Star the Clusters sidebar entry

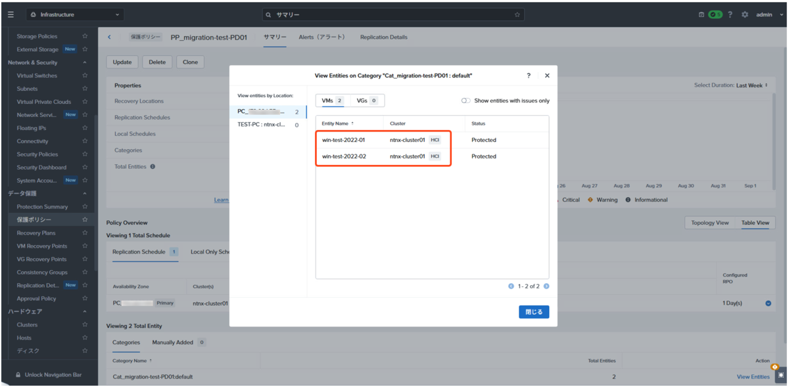(85, 325)
